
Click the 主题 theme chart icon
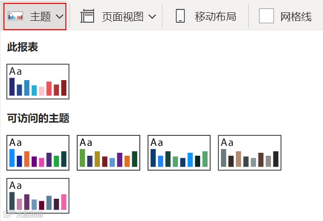click(15, 16)
